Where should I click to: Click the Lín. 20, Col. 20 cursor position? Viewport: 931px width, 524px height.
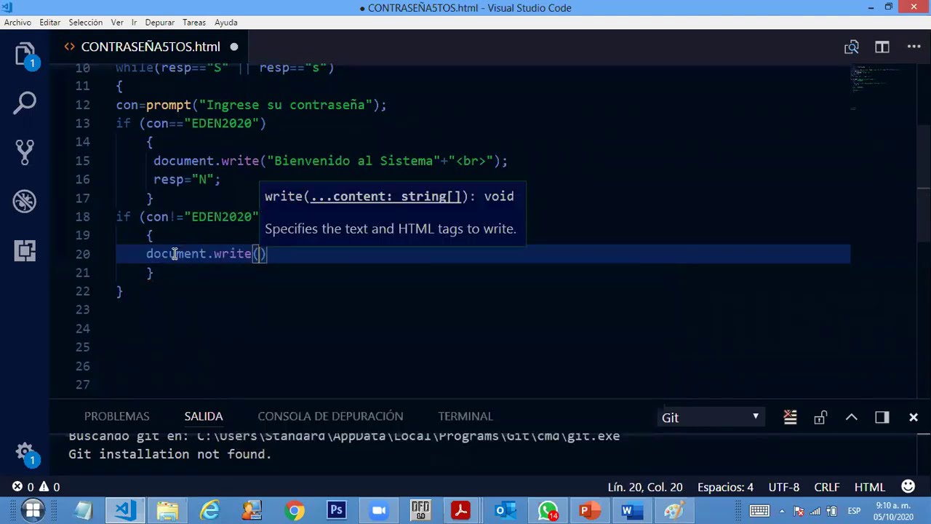coord(644,487)
